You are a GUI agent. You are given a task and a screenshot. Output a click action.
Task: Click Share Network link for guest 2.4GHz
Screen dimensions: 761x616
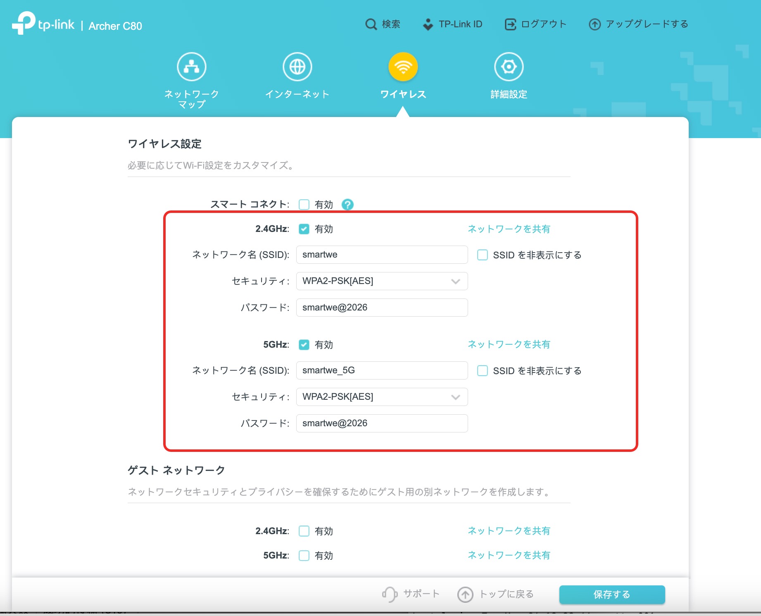509,531
